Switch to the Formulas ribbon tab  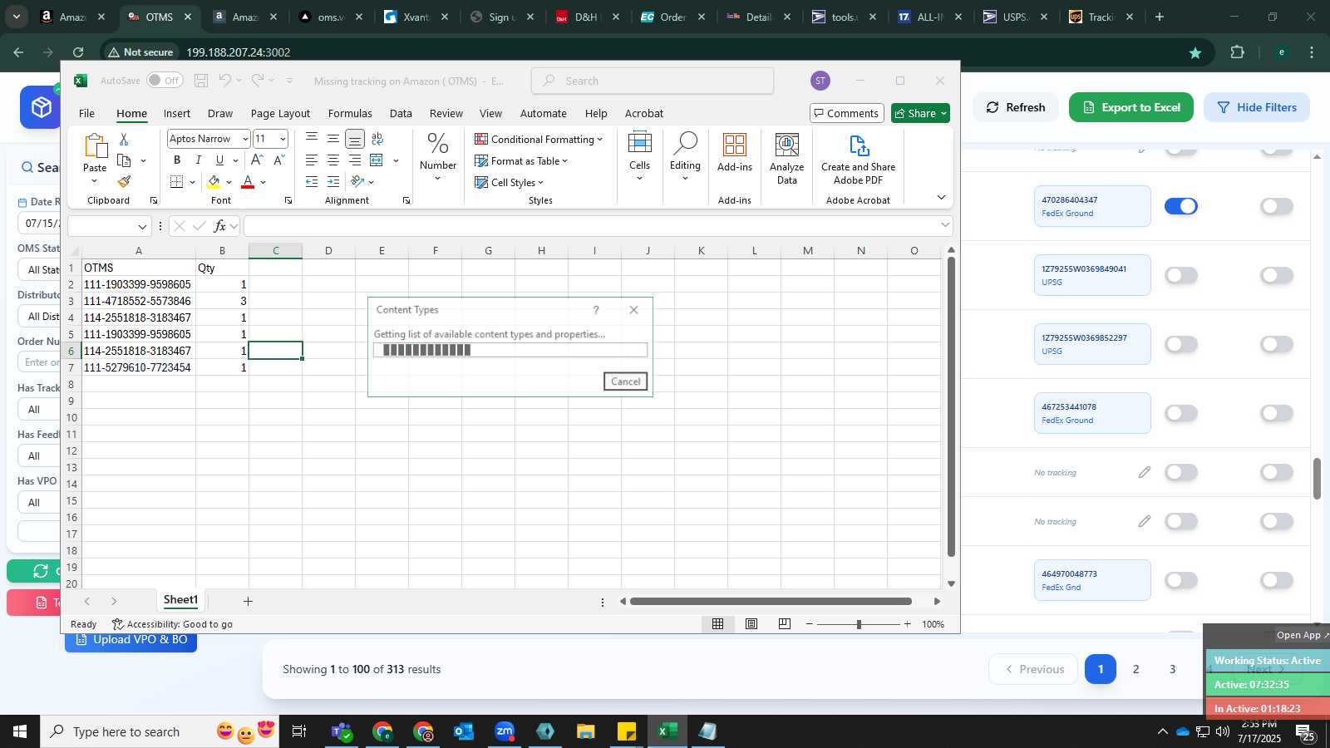click(x=350, y=113)
